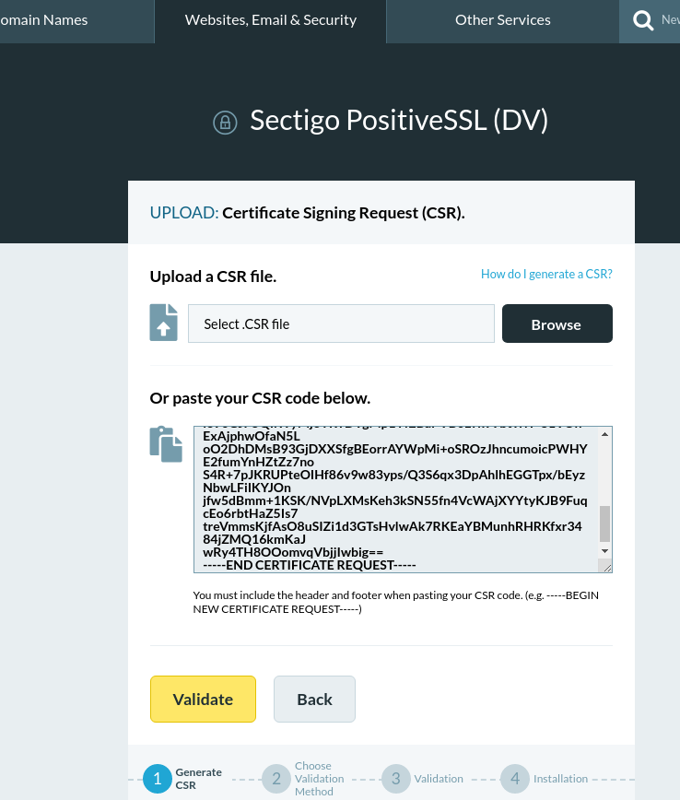Viewport: 680px width, 800px height.
Task: Click step 3 Validation circle
Action: pyautogui.click(x=396, y=779)
